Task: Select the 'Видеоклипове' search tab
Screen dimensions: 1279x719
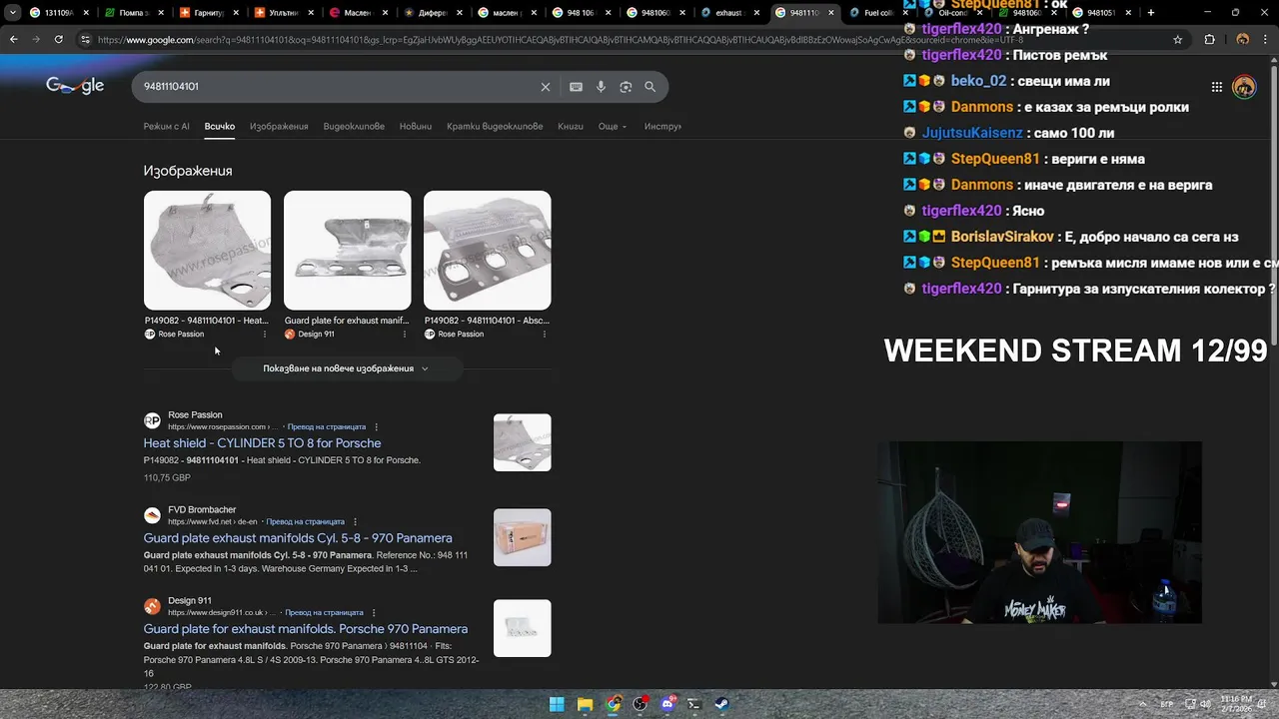Action: click(x=354, y=127)
